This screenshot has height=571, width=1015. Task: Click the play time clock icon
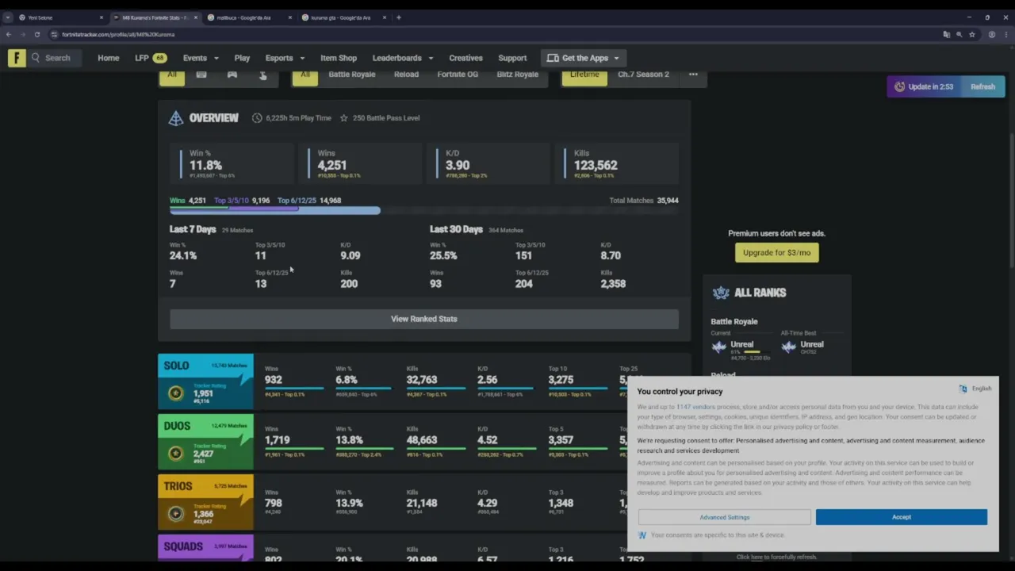click(257, 118)
